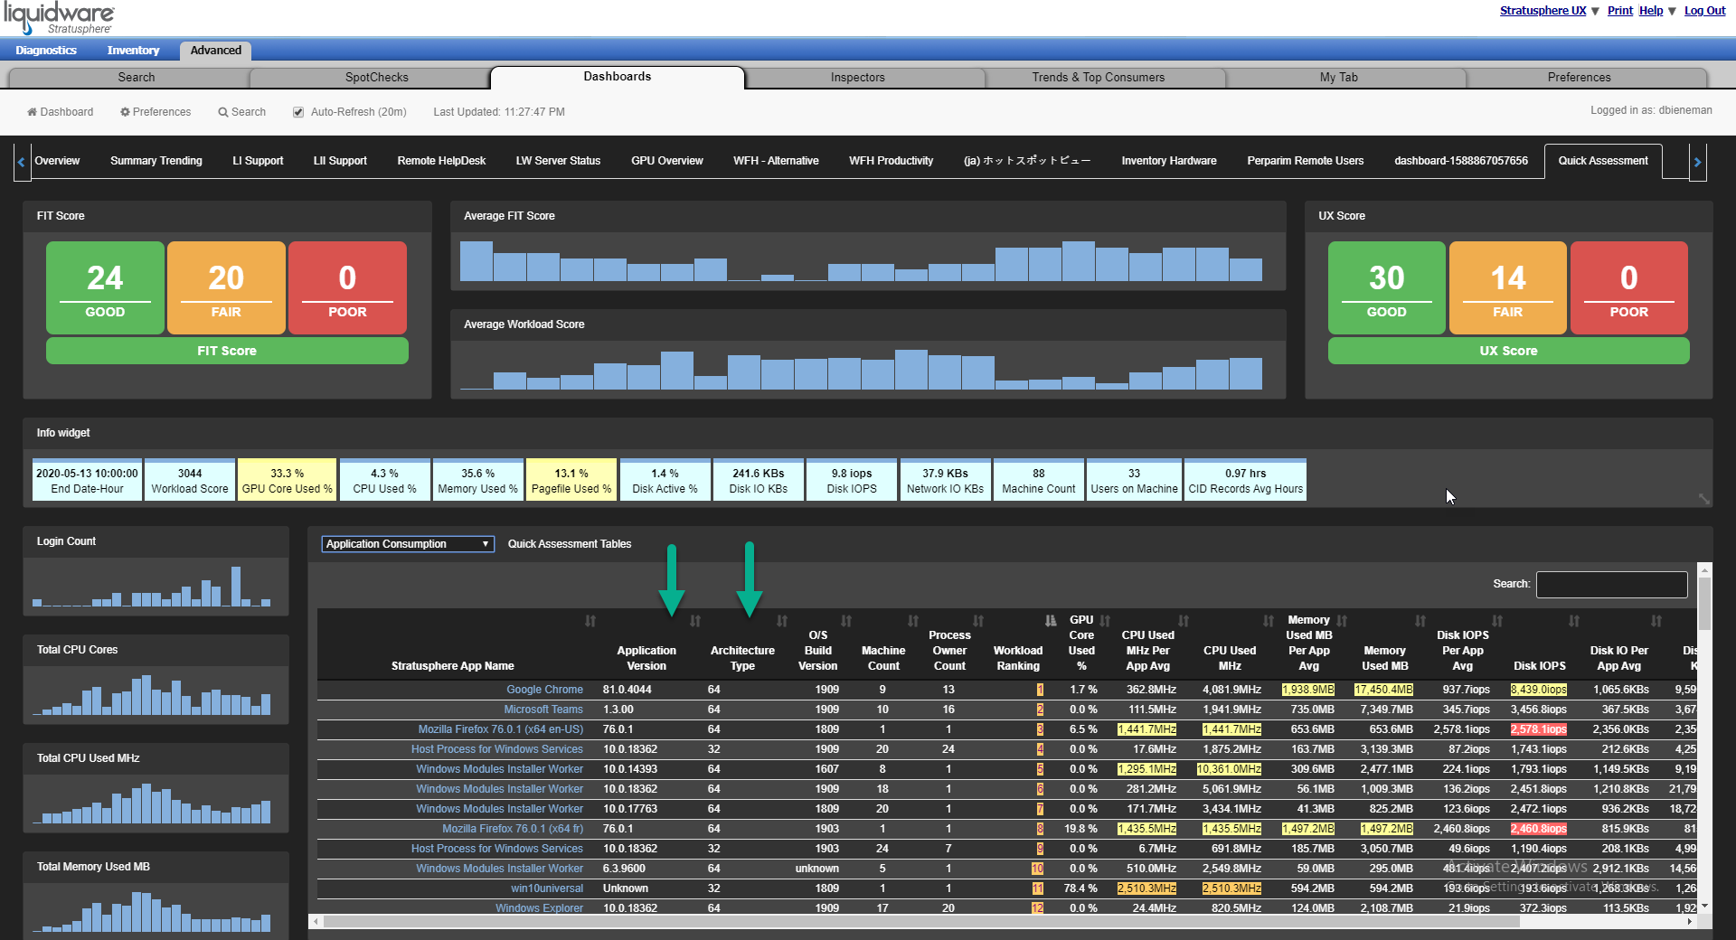Click the Dashboard home icon
The height and width of the screenshot is (940, 1736).
click(x=32, y=112)
